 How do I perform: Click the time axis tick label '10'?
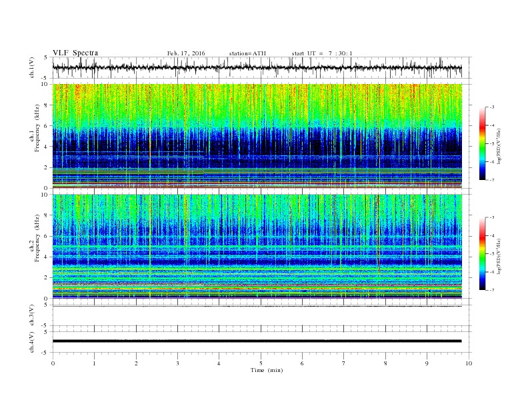(469, 363)
